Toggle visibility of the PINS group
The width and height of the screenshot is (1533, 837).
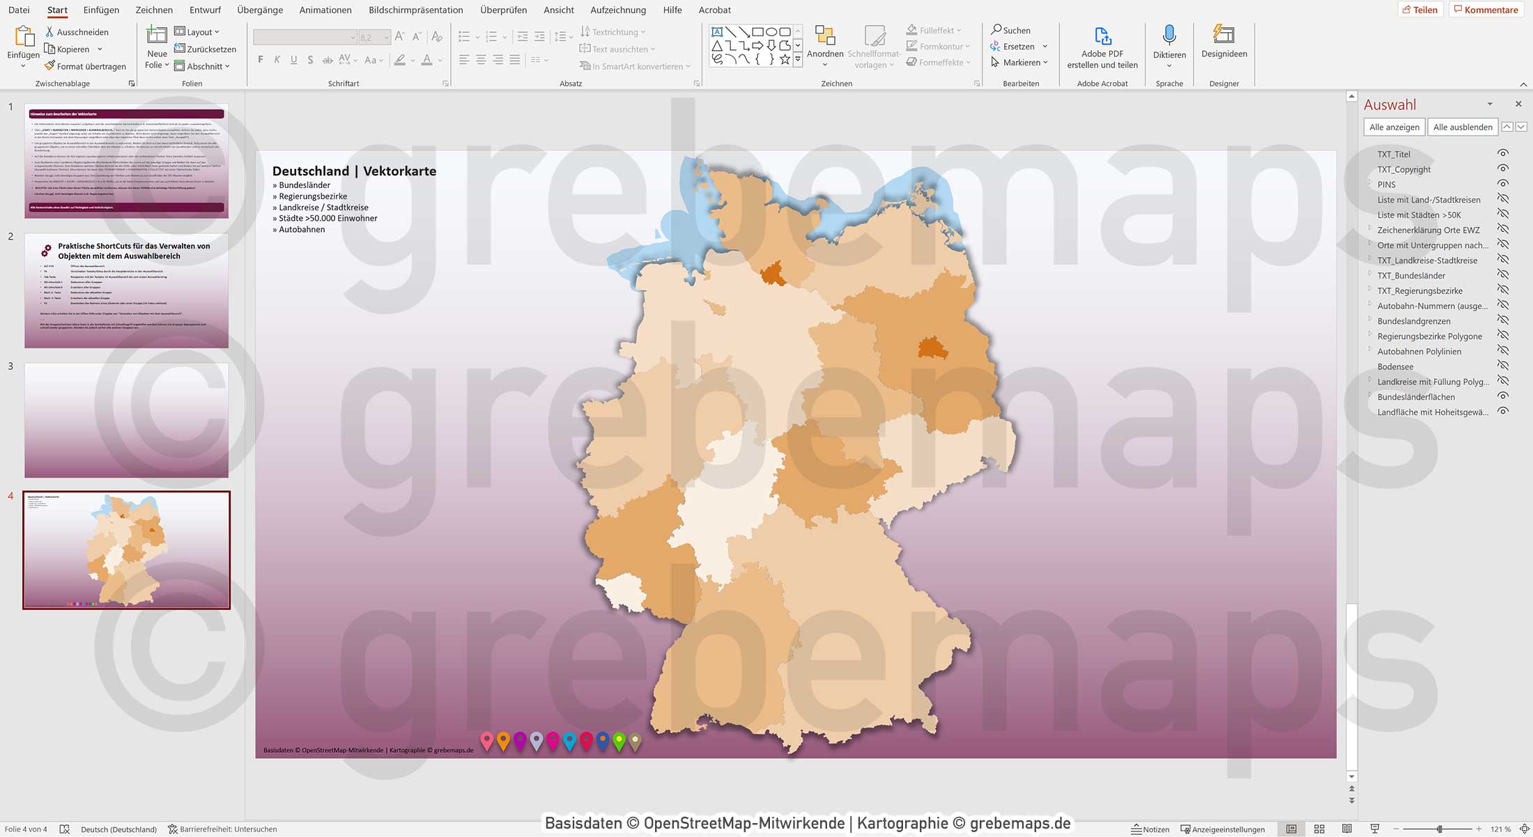point(1503,184)
